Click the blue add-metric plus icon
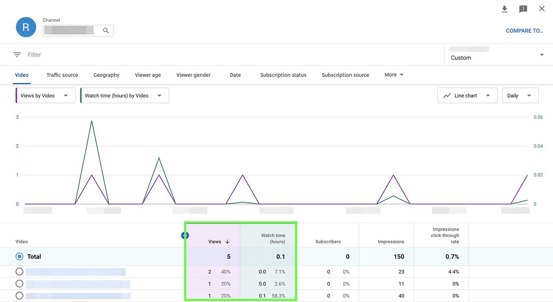 185,235
